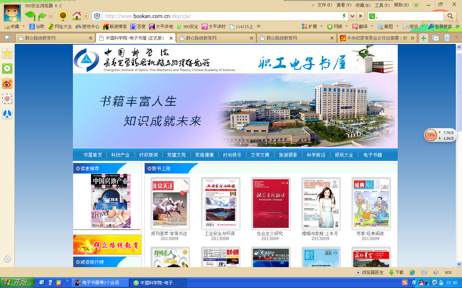Open the sidebar favorites star icon
Viewport: 462px width, 288px height.
7,53
